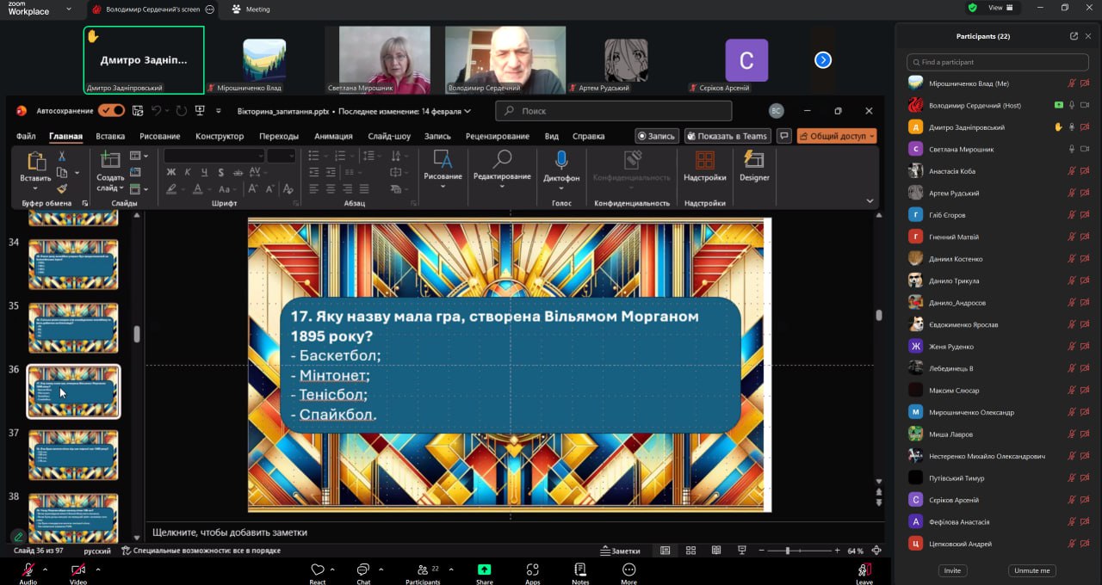Click the Invite button
The height and width of the screenshot is (585, 1102).
click(x=952, y=570)
